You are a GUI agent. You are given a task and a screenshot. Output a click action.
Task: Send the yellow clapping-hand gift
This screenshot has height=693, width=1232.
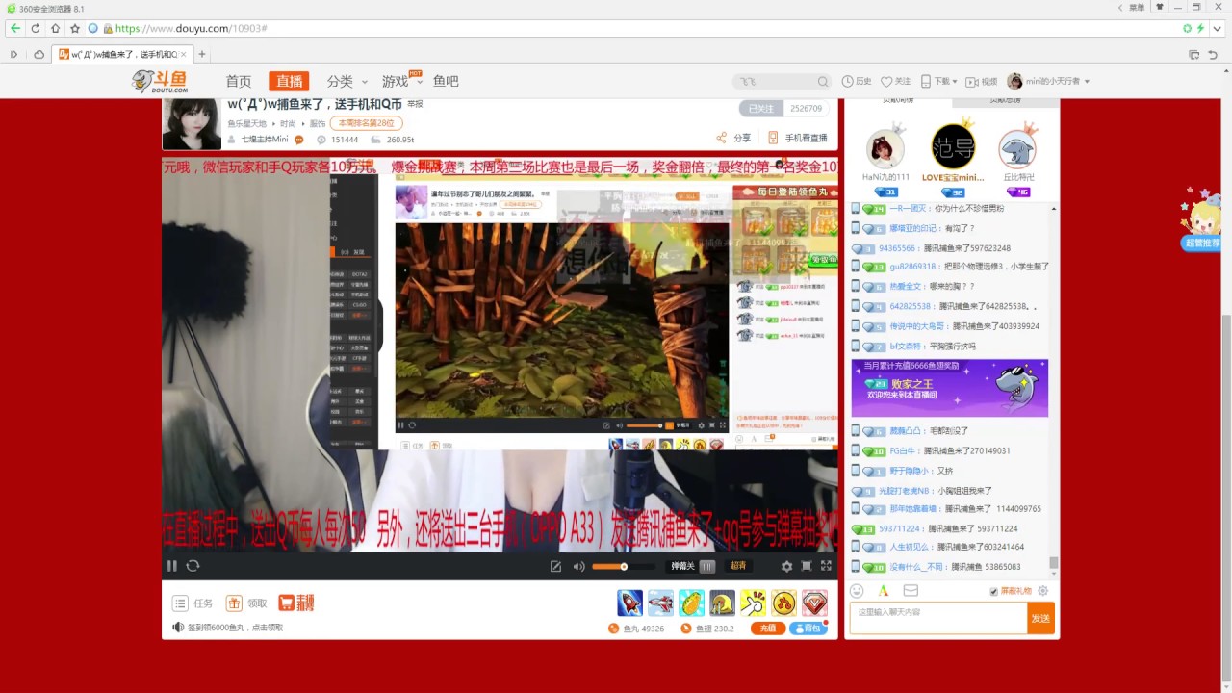[x=753, y=603]
